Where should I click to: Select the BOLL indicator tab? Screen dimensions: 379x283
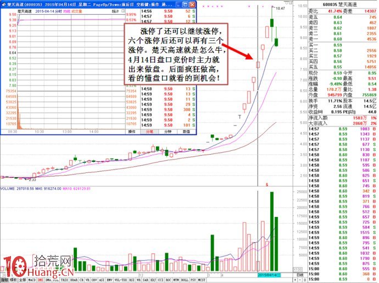click(185, 280)
